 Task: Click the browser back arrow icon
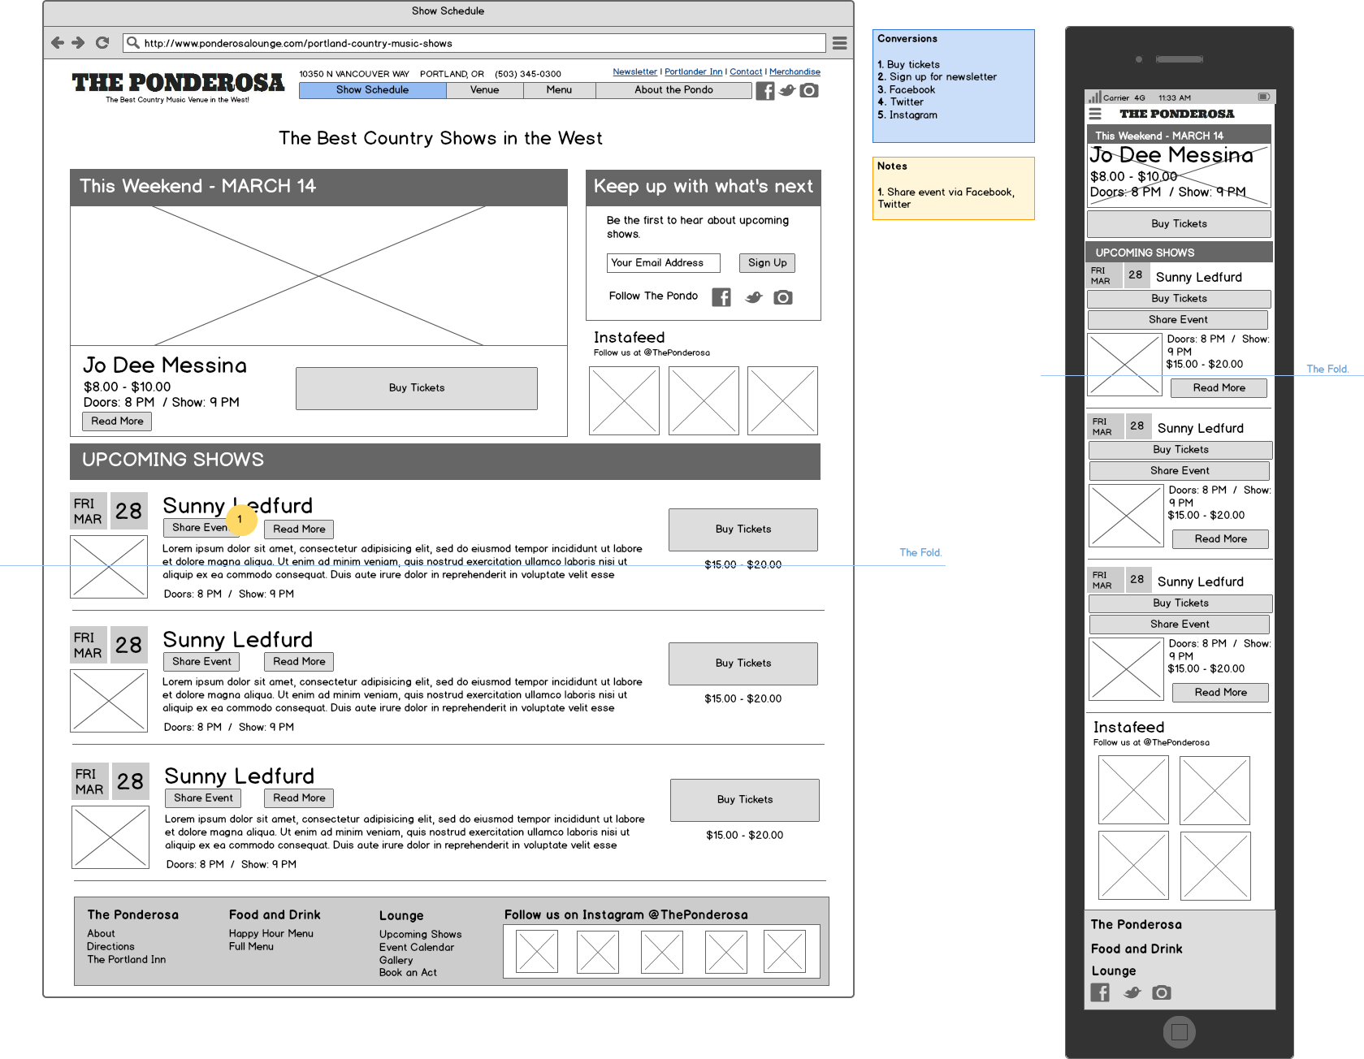click(x=57, y=43)
